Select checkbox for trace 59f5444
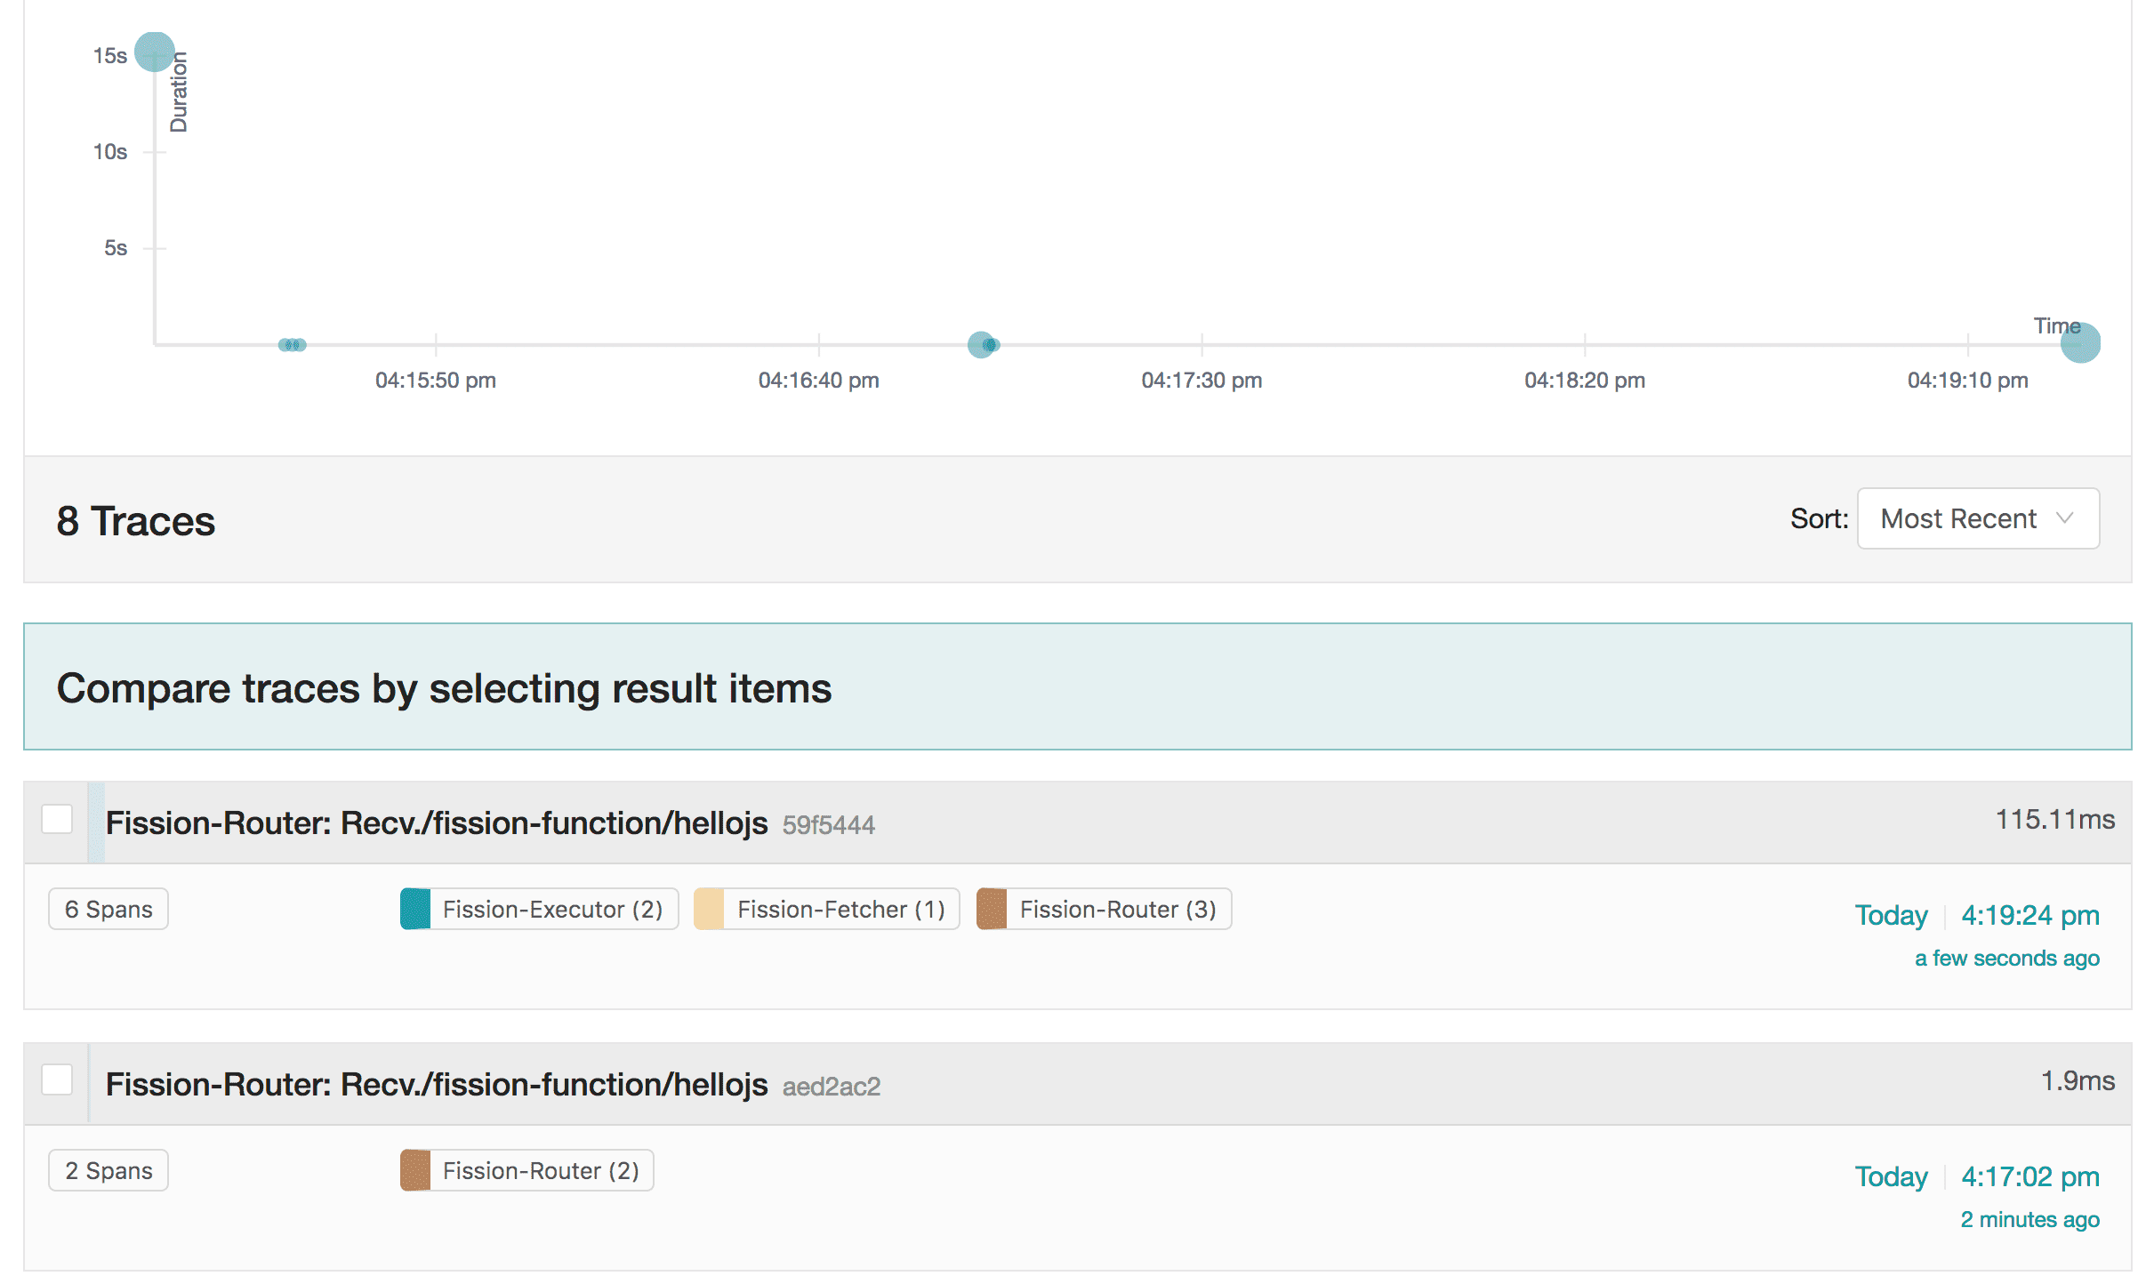The height and width of the screenshot is (1284, 2154). (x=57, y=819)
